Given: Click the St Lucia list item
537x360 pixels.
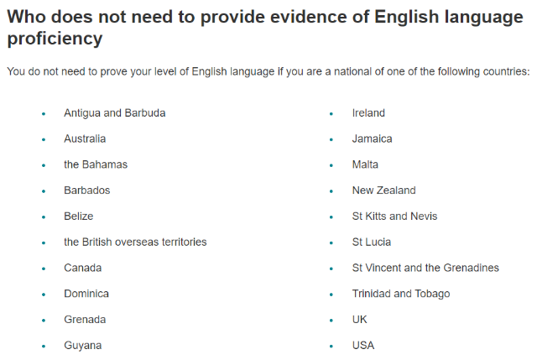Looking at the screenshot, I should pos(372,242).
